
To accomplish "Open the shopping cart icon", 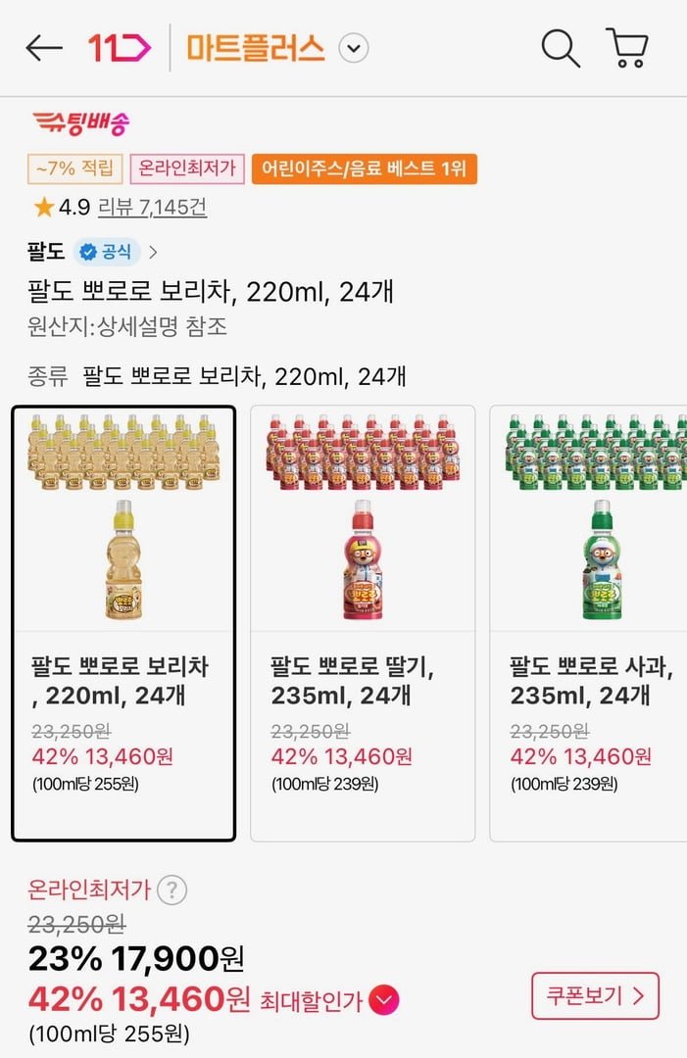I will (x=627, y=48).
